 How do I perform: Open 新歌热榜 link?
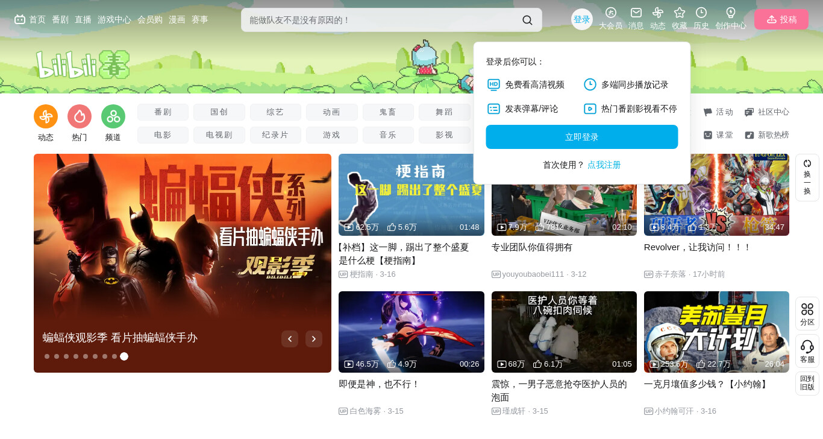point(767,135)
